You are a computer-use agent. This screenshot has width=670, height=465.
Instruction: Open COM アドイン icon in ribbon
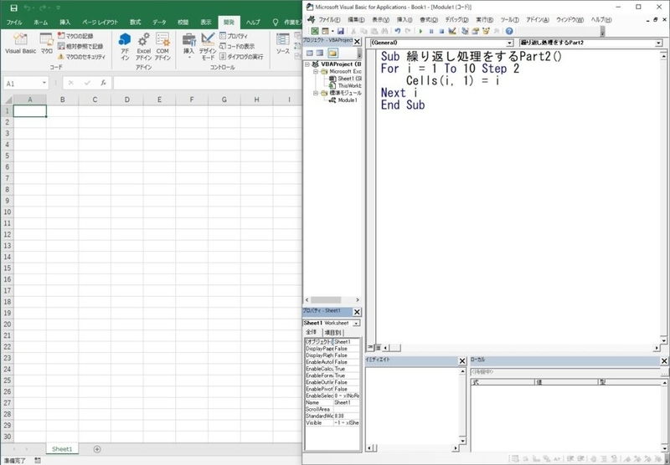pos(162,46)
